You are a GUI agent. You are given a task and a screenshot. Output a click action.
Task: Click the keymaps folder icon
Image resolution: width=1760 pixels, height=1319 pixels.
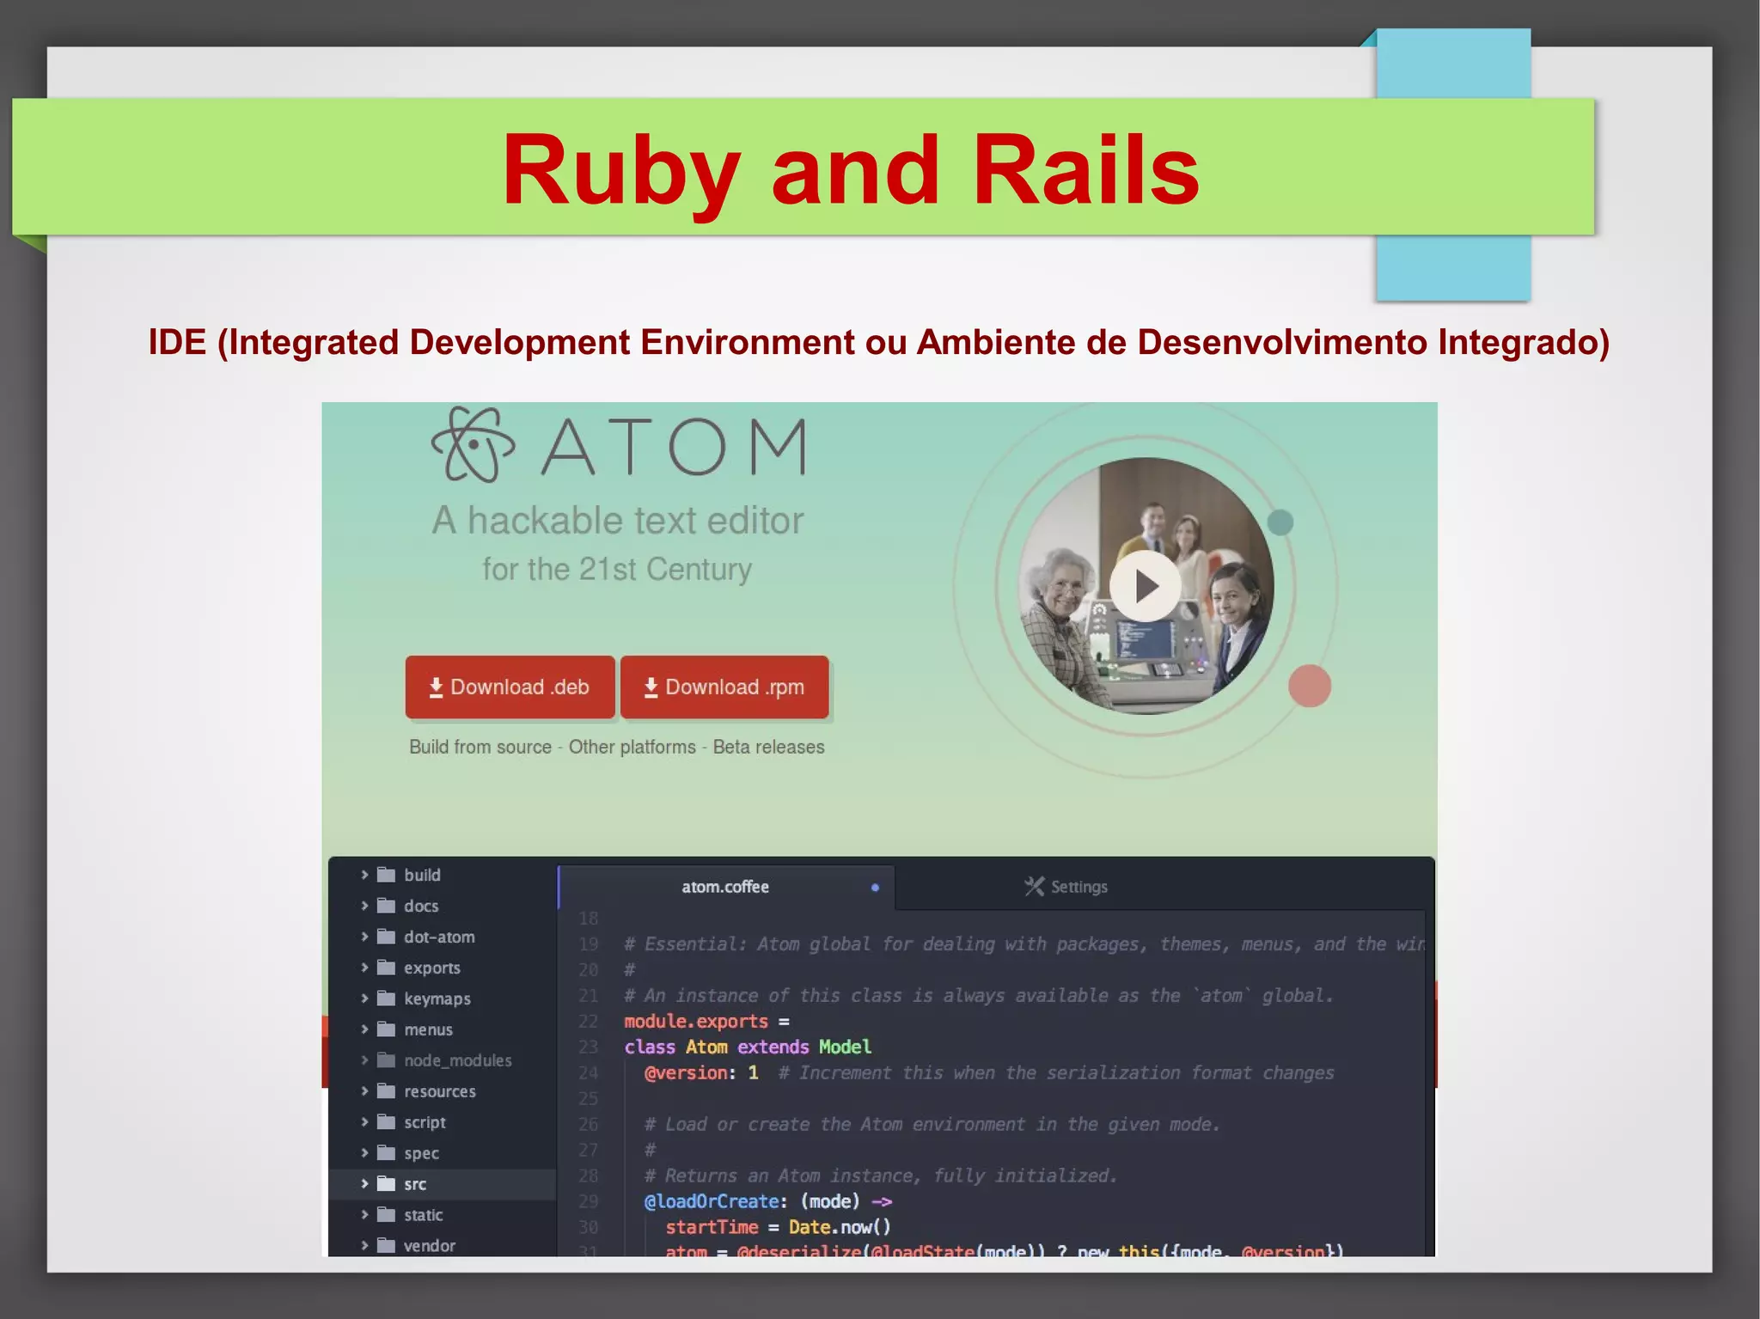tap(387, 998)
